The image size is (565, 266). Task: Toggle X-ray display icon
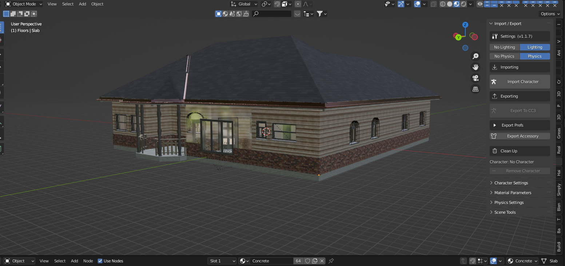(x=433, y=4)
